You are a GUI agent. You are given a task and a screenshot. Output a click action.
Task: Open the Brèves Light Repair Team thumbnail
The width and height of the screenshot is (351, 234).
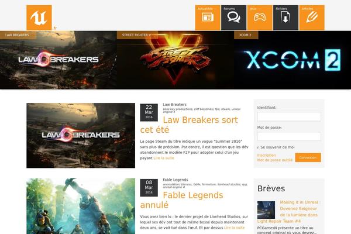click(x=266, y=210)
